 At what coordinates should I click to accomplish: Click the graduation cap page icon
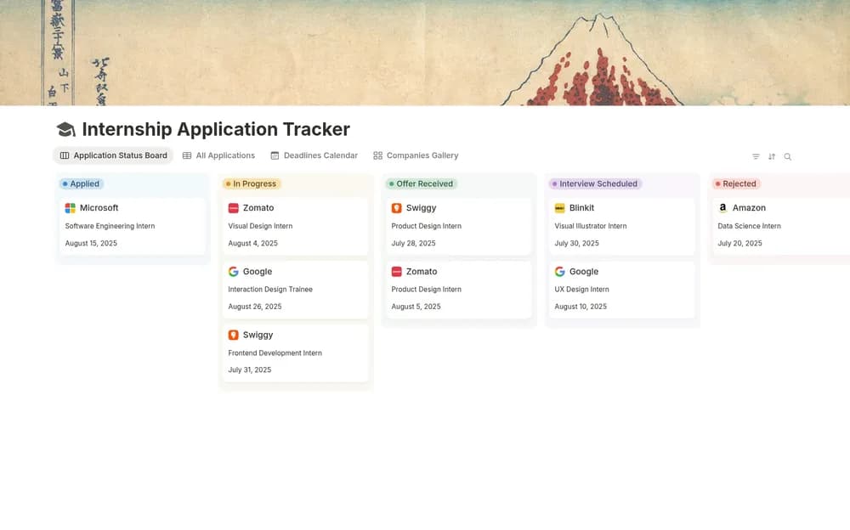coord(65,129)
